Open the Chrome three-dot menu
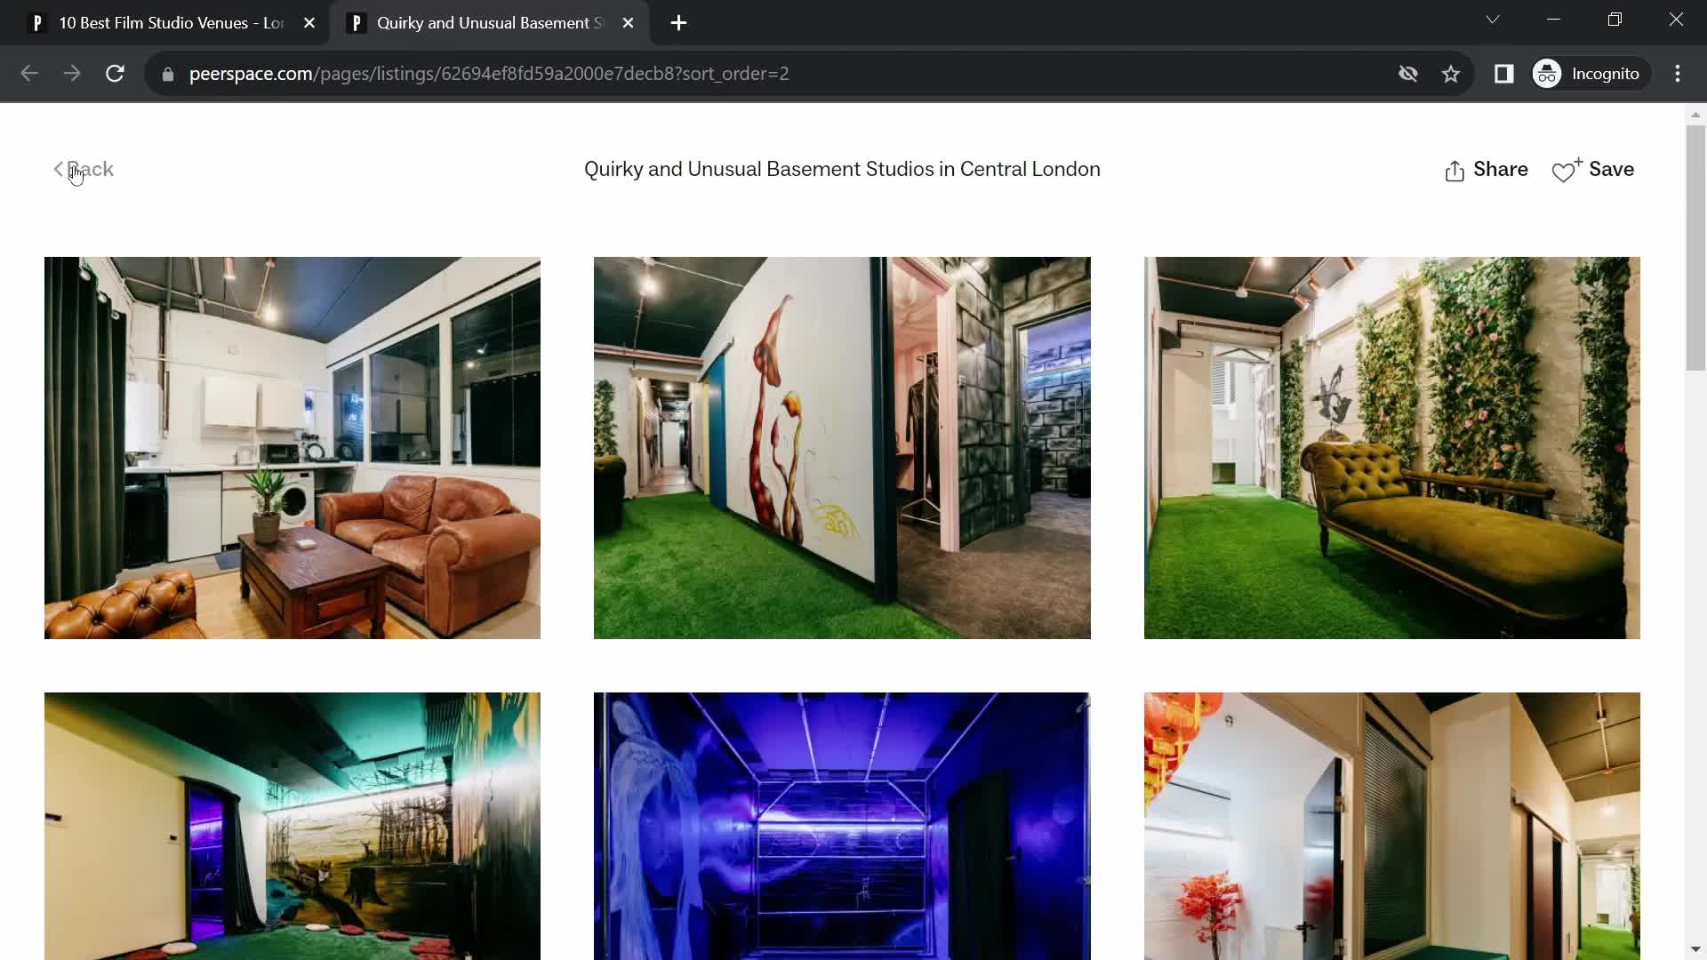 click(x=1678, y=74)
